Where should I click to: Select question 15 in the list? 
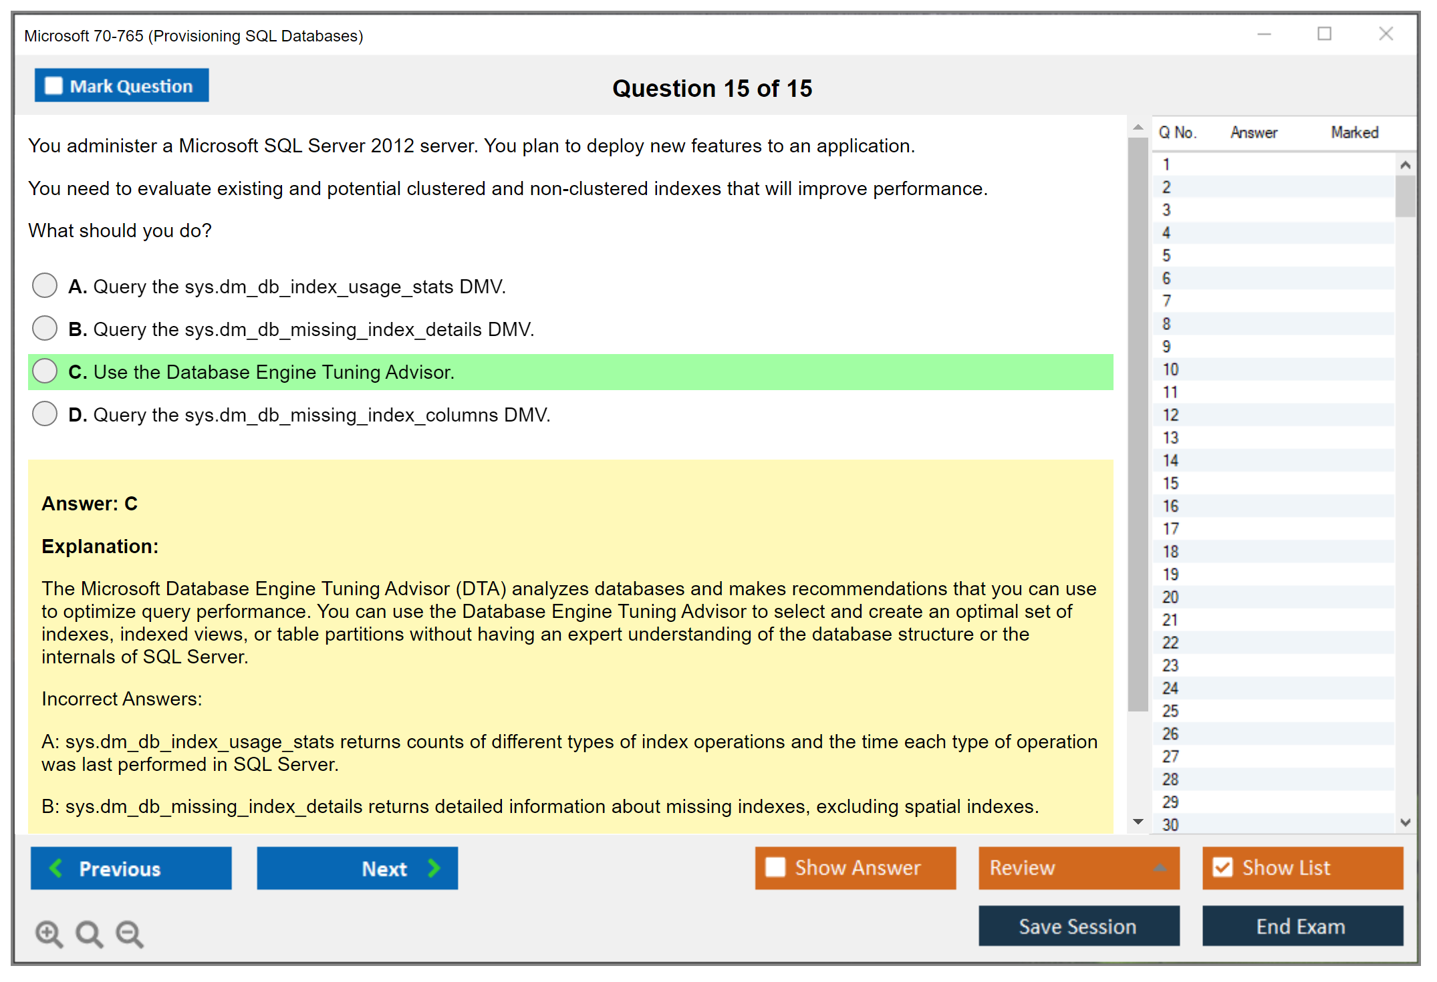(x=1170, y=483)
